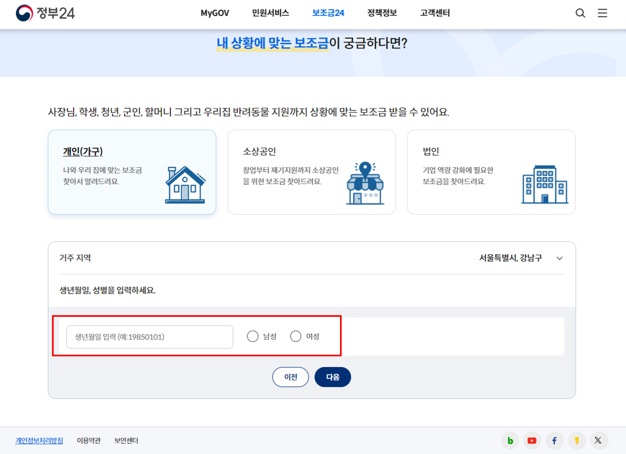Open the 개인정보처리방침 link
The width and height of the screenshot is (626, 454).
(x=39, y=440)
